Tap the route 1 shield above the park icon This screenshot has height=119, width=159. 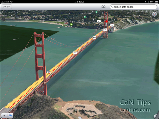[x=84, y=17]
